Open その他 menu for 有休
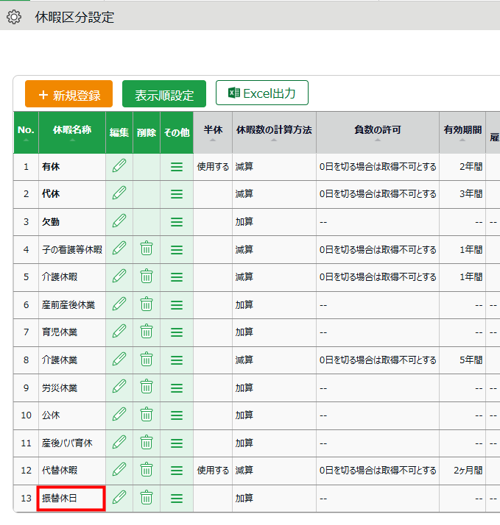 click(x=177, y=167)
